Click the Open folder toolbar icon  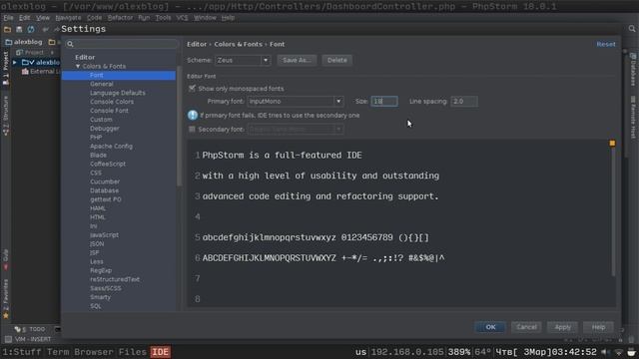[7, 29]
